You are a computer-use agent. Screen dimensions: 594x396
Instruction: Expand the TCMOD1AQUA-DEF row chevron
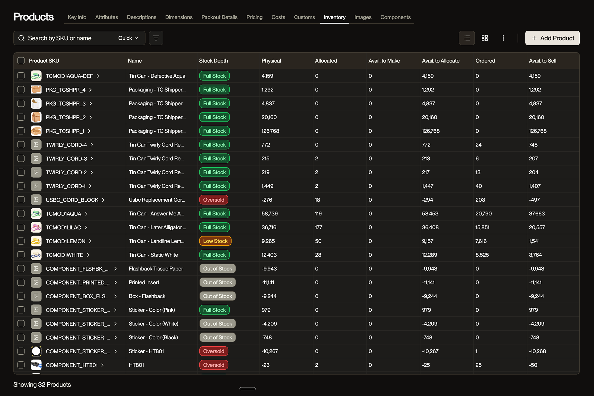pos(98,76)
